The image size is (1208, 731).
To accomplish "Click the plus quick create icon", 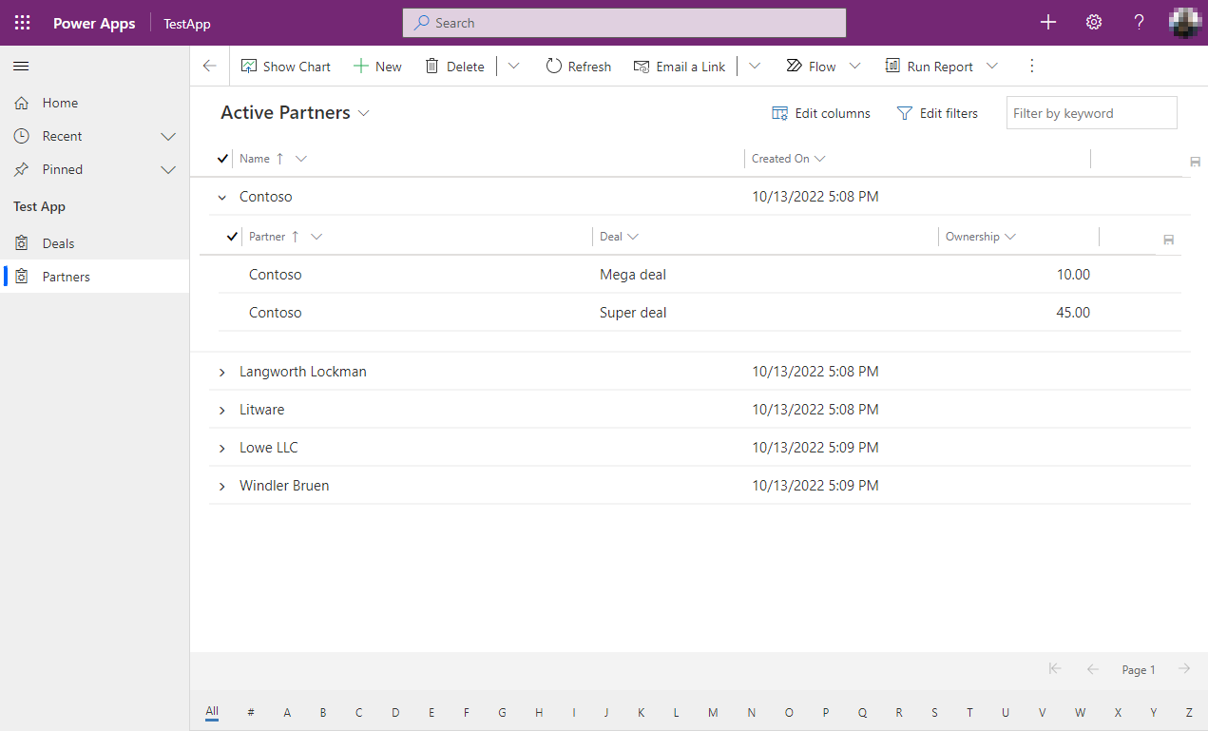I will tap(1048, 23).
